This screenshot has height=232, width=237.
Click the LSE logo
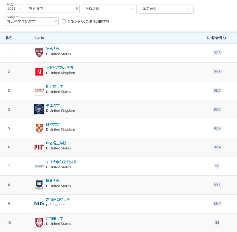click(x=39, y=72)
